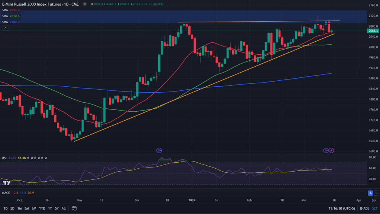This screenshot has height=214, width=380.
Task: Click the MACD indicator legend label
Action: pos(6,193)
